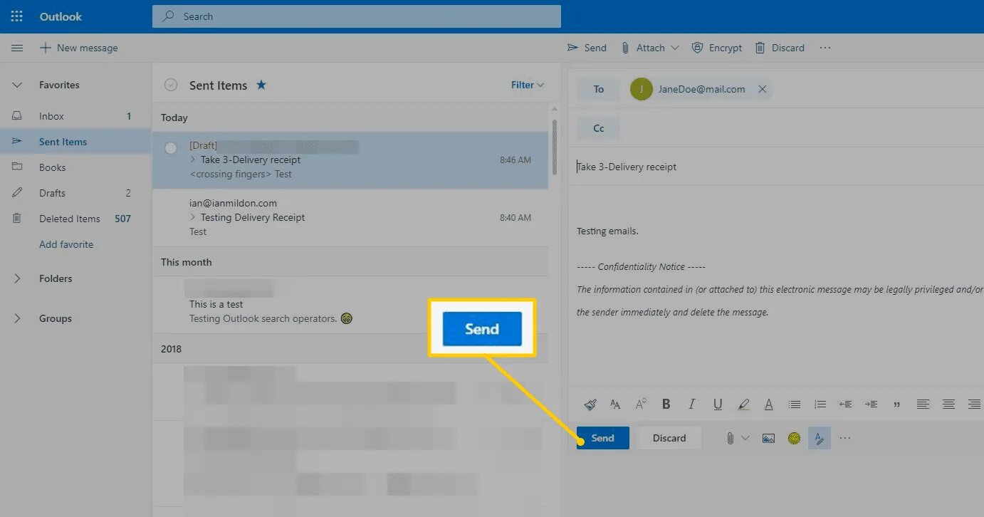This screenshot has width=984, height=517.
Task: Click the message body at 'Testing emails.'
Action: point(607,231)
